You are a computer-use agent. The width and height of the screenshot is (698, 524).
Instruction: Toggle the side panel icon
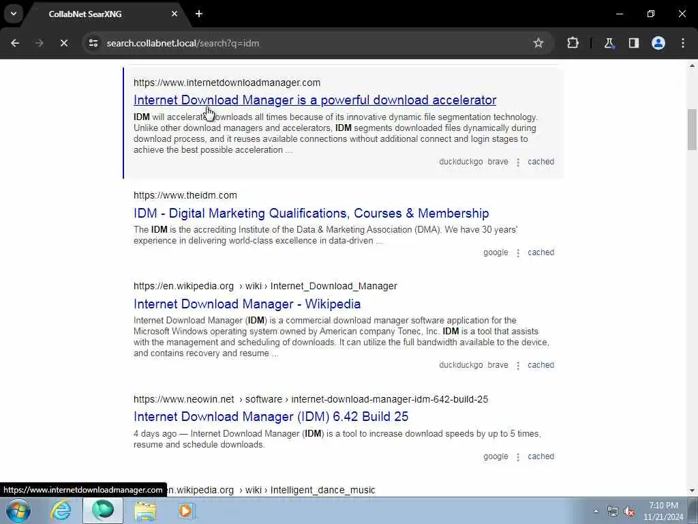[x=633, y=43]
